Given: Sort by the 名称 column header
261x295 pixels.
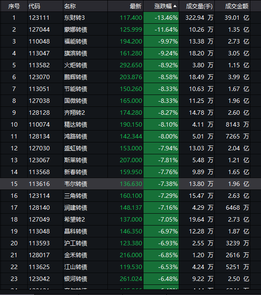Looking at the screenshot, I should (70, 6).
